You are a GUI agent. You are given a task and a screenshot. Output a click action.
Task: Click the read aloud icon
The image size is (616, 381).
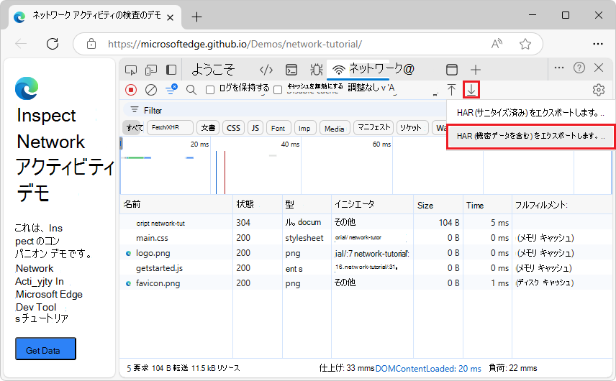[x=497, y=44]
